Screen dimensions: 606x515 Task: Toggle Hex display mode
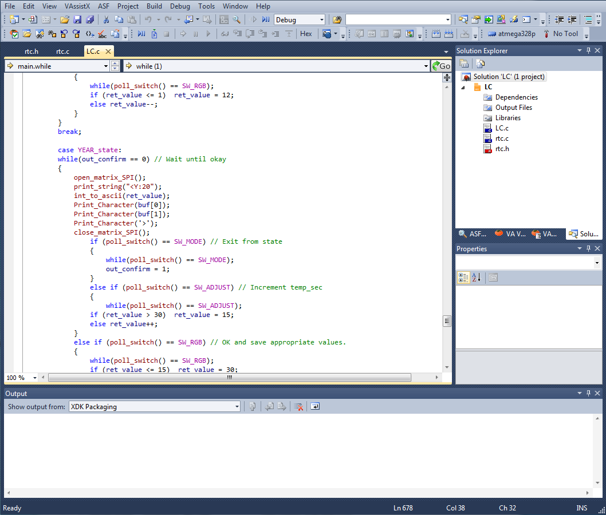tap(306, 34)
